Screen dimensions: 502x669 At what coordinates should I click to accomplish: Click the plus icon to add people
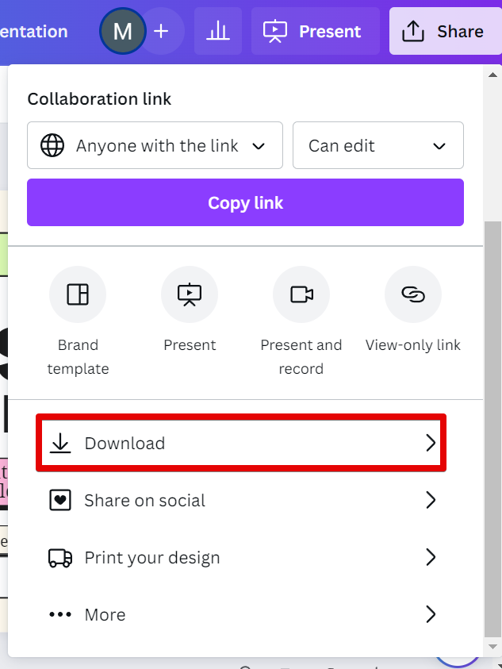(162, 32)
